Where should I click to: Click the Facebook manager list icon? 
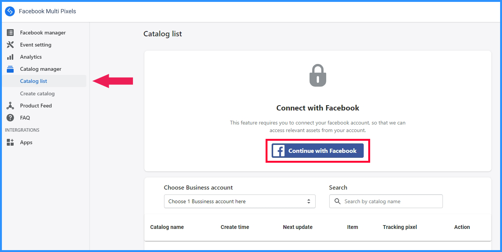coord(10,33)
